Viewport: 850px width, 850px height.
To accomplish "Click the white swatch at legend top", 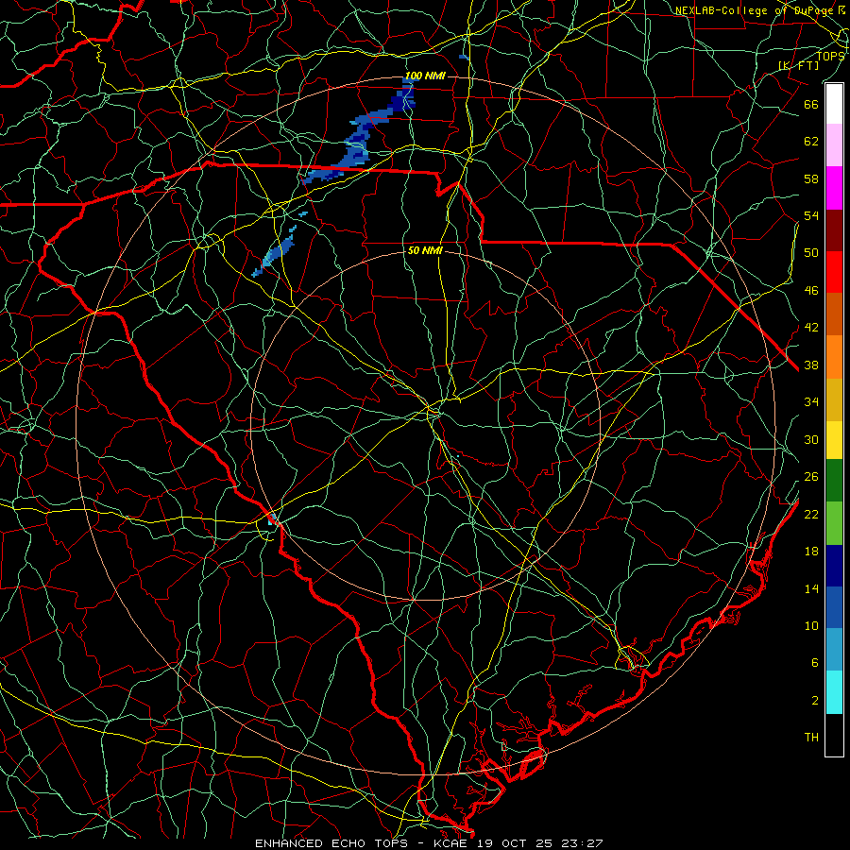I will coord(834,104).
